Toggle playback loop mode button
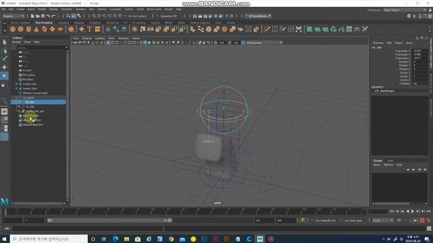The image size is (433, 243). (x=398, y=221)
